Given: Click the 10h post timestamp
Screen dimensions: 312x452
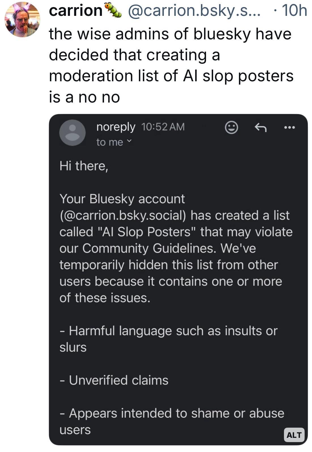Looking at the screenshot, I should [294, 11].
